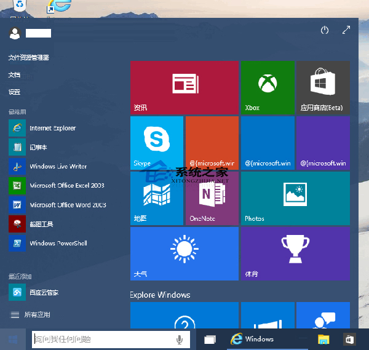Launch 百度云管家 recently added app
Image resolution: width=369 pixels, height=350 pixels.
click(34, 292)
